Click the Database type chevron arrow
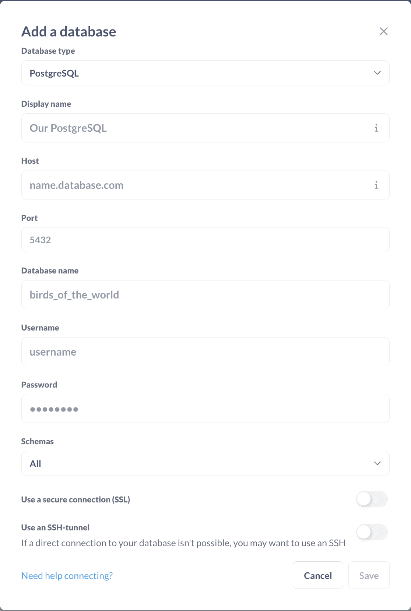411x611 pixels. pyautogui.click(x=377, y=73)
